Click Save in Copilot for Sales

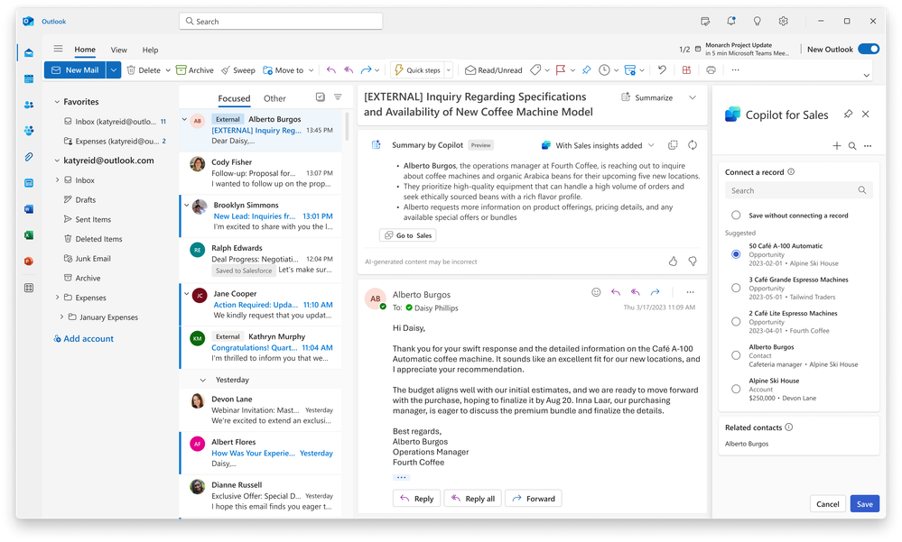point(865,504)
